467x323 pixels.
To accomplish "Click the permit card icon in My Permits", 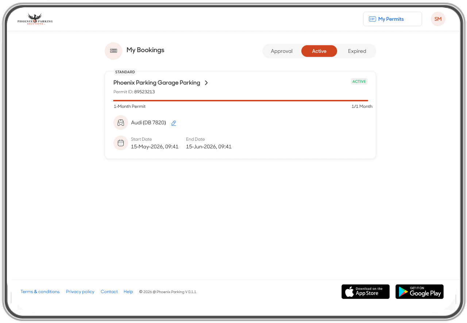I will coord(372,19).
